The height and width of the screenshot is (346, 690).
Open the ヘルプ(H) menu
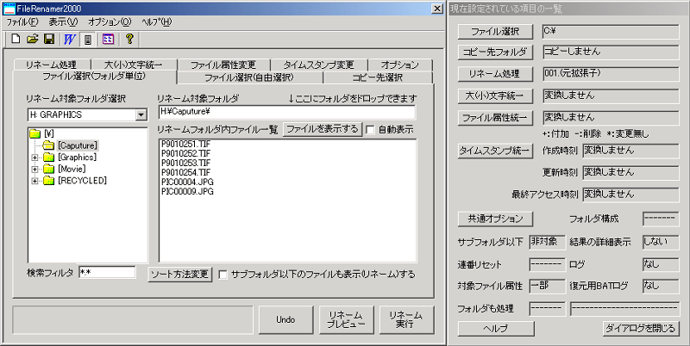(x=157, y=22)
